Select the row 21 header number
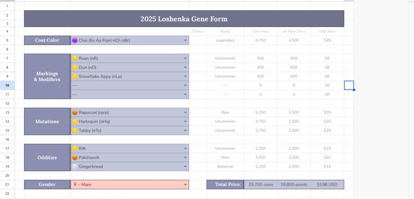Screen dimensions: 414x199 7,185
